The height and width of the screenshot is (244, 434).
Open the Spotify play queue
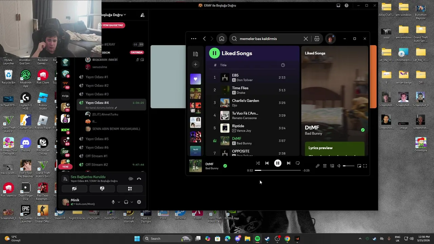pyautogui.click(x=325, y=166)
